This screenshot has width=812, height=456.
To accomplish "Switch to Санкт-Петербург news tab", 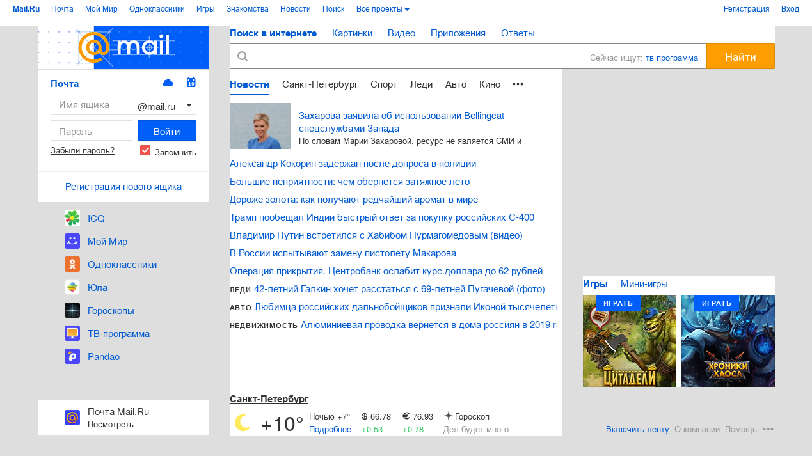I will tap(320, 84).
